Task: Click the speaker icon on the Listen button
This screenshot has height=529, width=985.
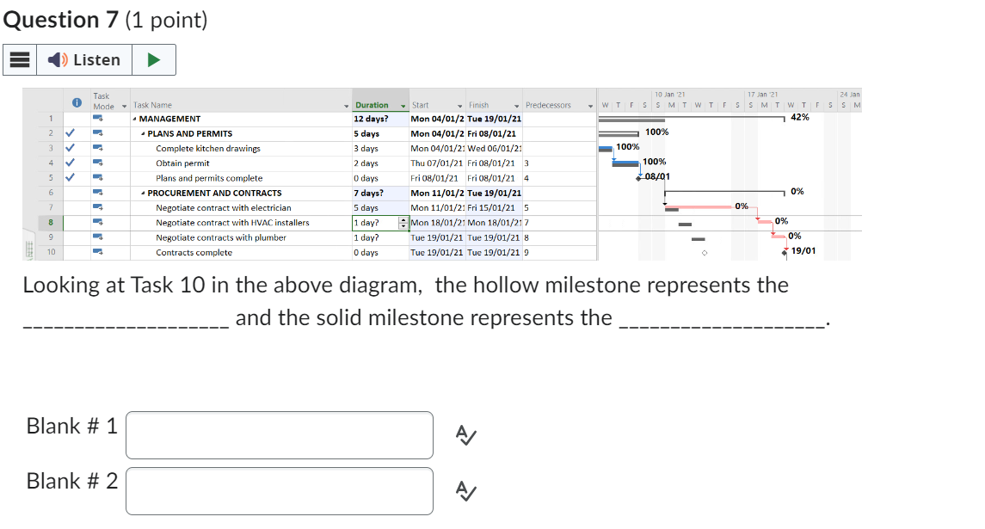Action: (x=55, y=60)
